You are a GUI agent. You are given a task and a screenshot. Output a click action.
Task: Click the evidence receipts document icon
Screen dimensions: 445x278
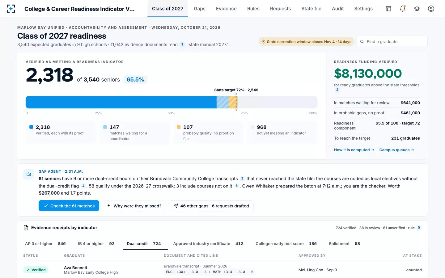coord(26,228)
